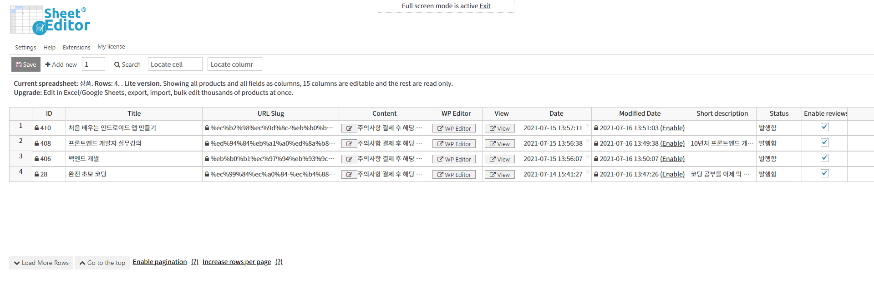Viewport: 874px width, 289px height.
Task: Select title cell '완전 초보 코딩'
Action: pos(134,174)
